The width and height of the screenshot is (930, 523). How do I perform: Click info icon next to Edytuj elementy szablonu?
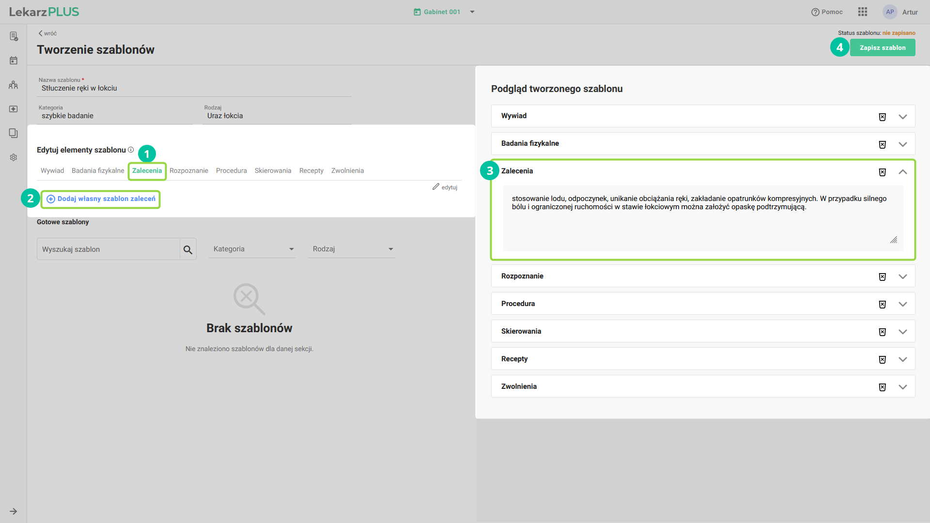tap(131, 150)
